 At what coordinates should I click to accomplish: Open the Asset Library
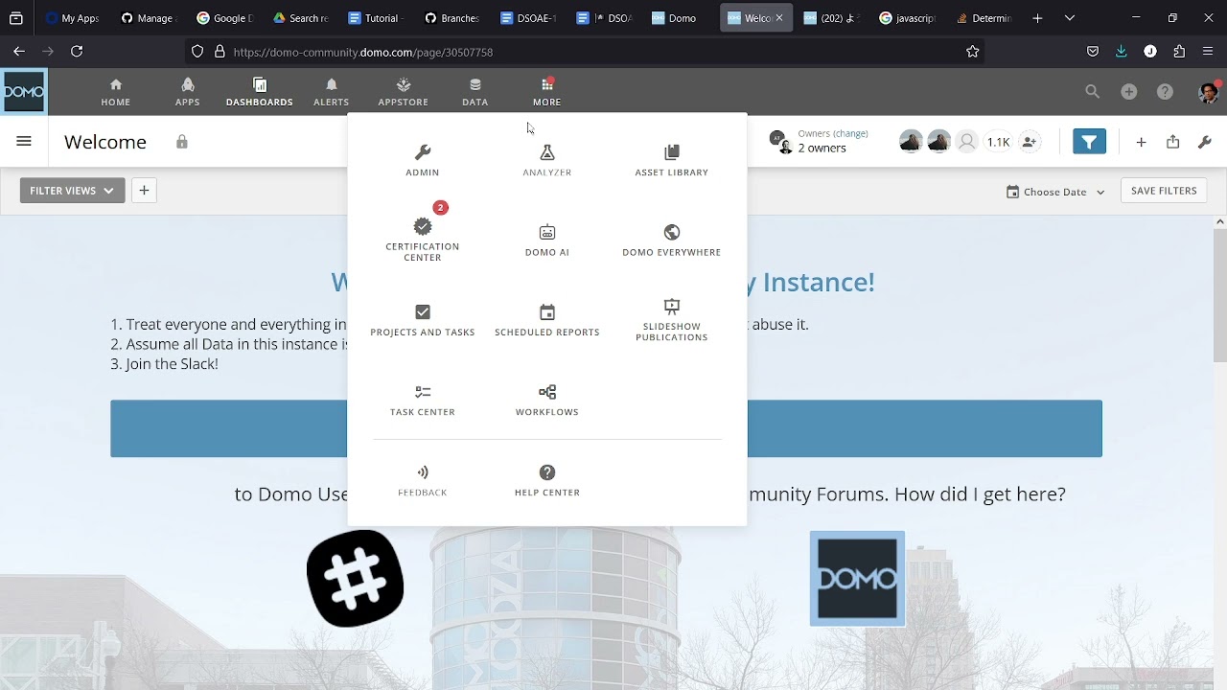(671, 161)
